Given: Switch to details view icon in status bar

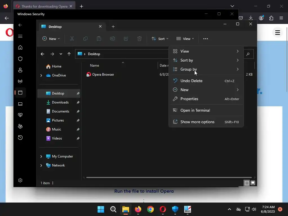Looking at the screenshot, I should tap(247, 183).
